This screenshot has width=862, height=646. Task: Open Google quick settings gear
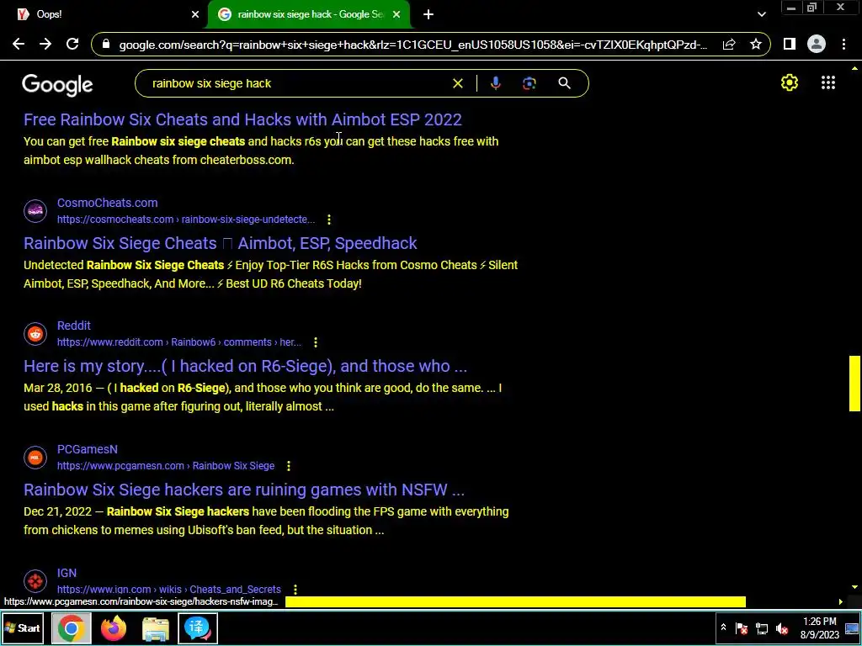click(x=790, y=83)
